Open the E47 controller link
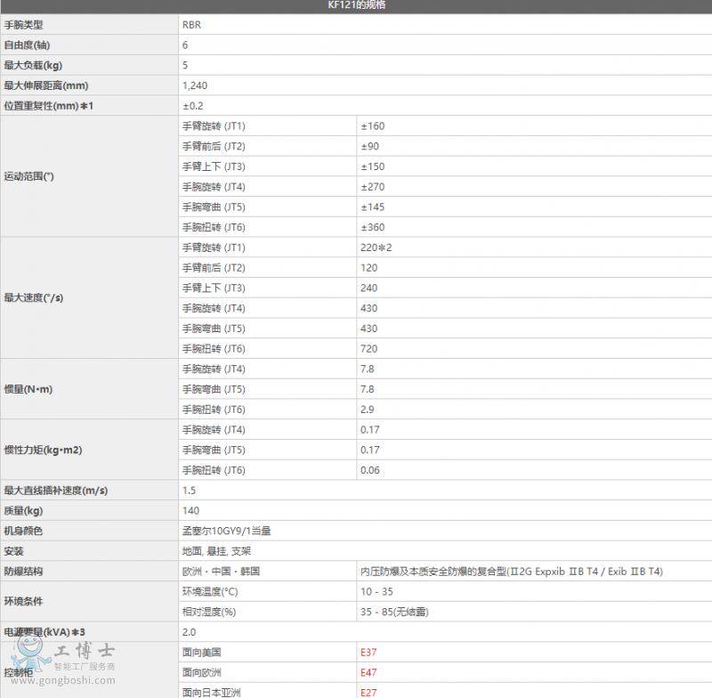This screenshot has width=712, height=698. (x=368, y=672)
